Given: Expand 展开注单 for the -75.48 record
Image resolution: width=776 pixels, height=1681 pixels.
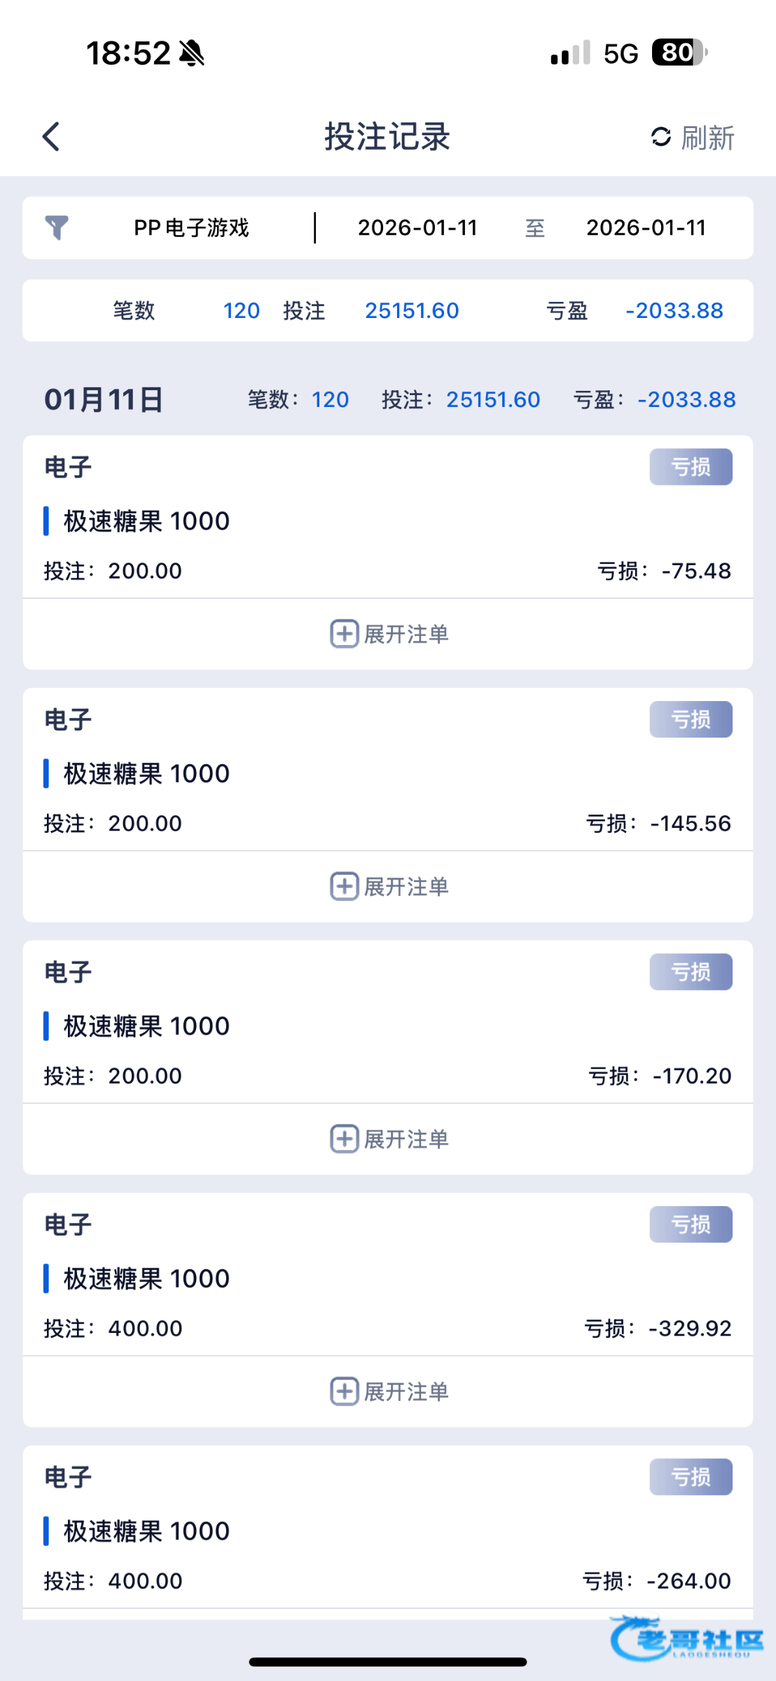Looking at the screenshot, I should [x=406, y=634].
